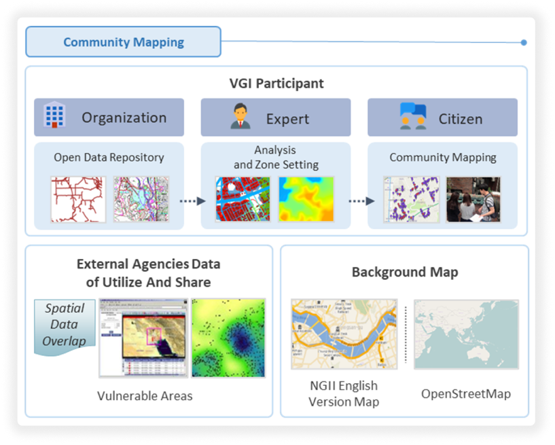The width and height of the screenshot is (555, 445).
Task: Click arrow between Open Data Repository and Analysis
Action: pyautogui.click(x=192, y=201)
